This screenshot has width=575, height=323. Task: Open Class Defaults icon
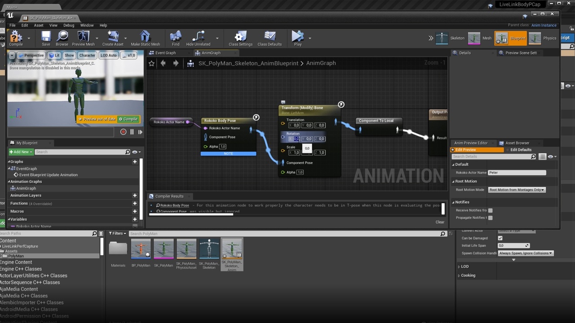coord(270,36)
